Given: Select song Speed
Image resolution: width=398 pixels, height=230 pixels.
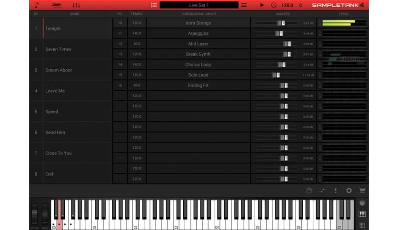Looking at the screenshot, I should point(71,112).
